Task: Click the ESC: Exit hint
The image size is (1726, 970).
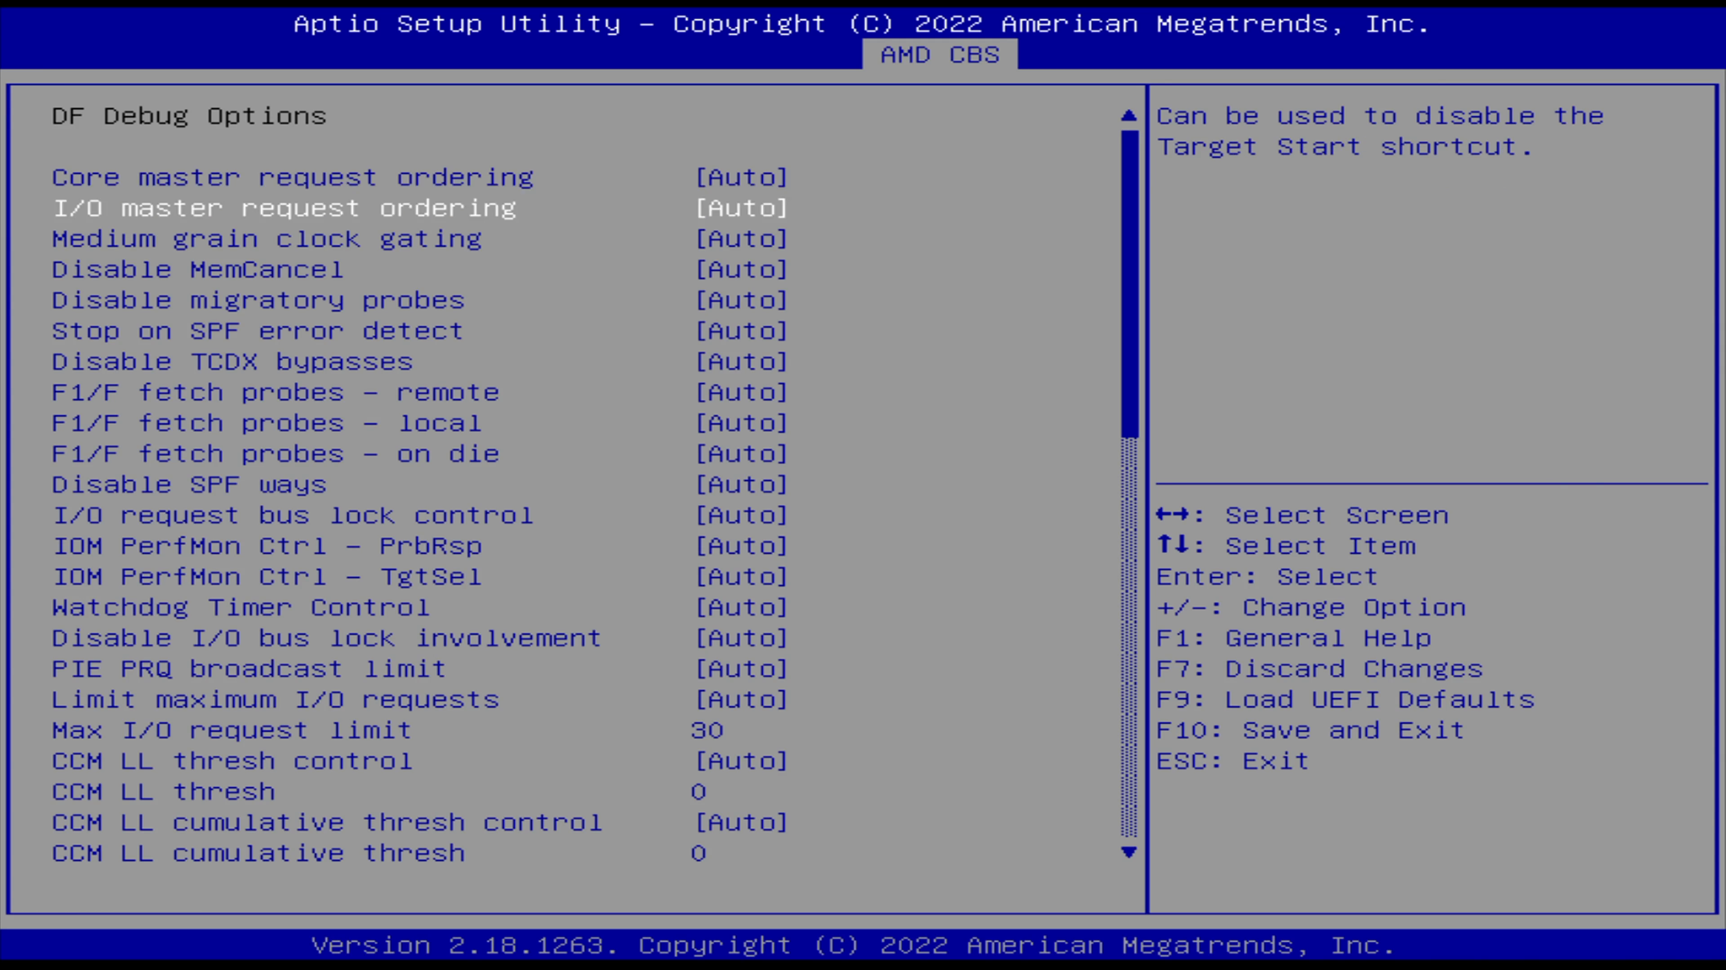Action: 1233,761
